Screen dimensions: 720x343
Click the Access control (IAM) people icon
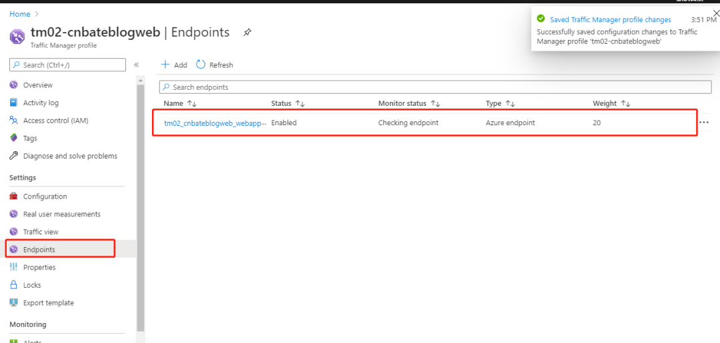tap(14, 121)
